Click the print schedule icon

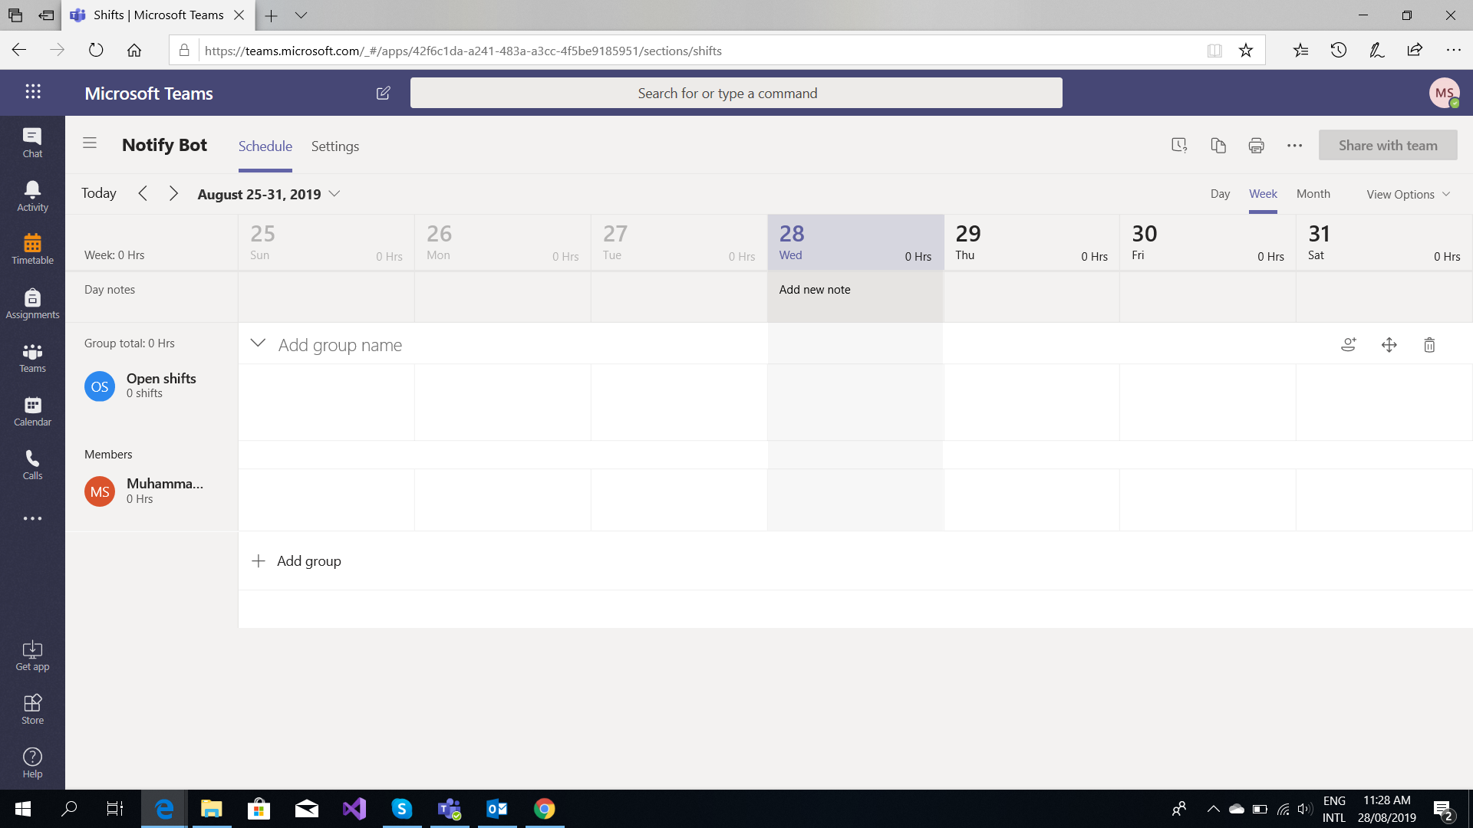point(1256,145)
